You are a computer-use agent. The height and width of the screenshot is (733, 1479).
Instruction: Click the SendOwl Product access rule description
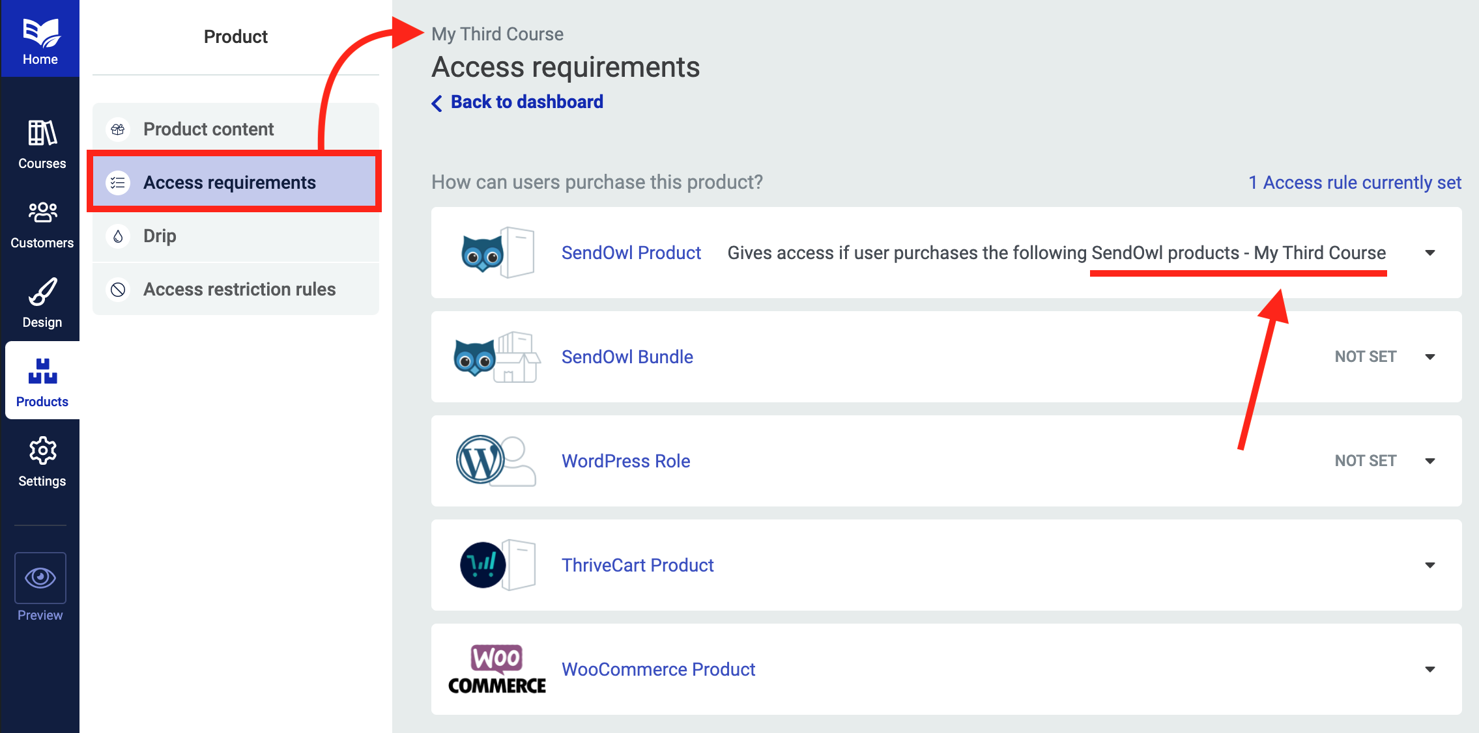click(x=1056, y=253)
